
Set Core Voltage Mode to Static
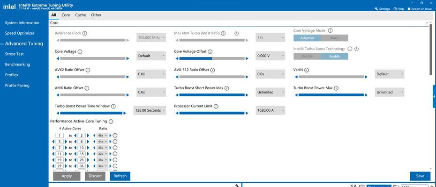pyautogui.click(x=335, y=38)
